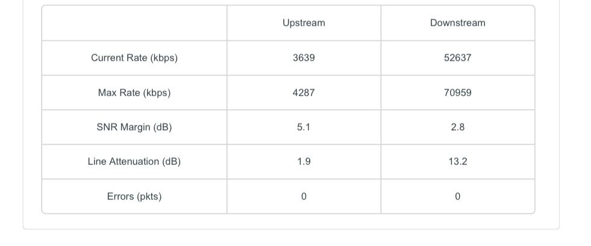Click upstream current rate value 3639
This screenshot has height=246, width=591.
click(304, 58)
